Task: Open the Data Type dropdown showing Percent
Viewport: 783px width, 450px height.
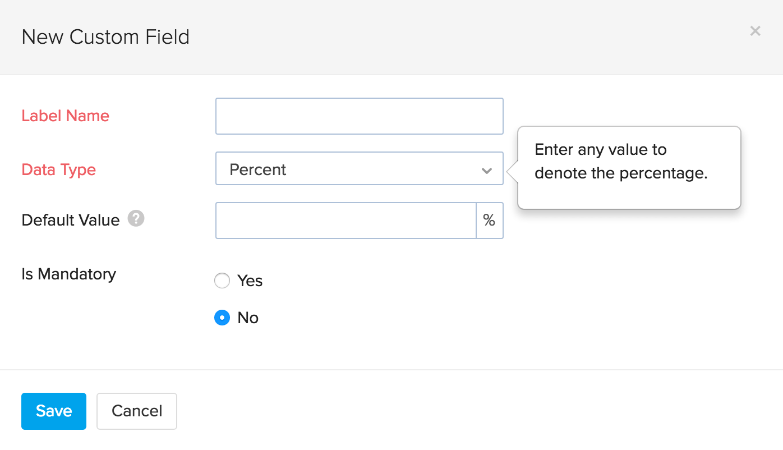Action: click(x=359, y=169)
